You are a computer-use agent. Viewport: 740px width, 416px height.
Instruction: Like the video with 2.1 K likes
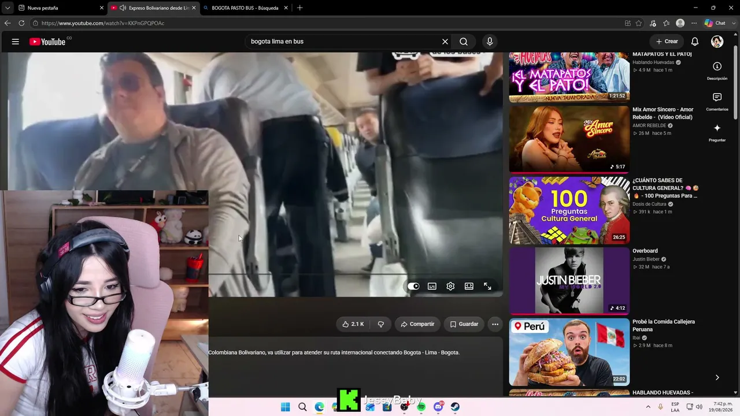[x=353, y=324]
